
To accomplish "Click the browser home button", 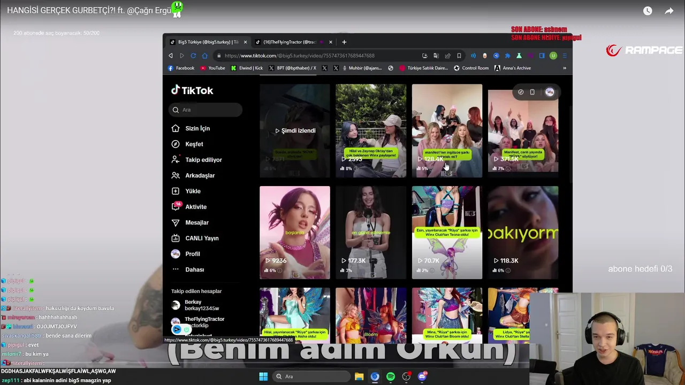I will 204,56.
